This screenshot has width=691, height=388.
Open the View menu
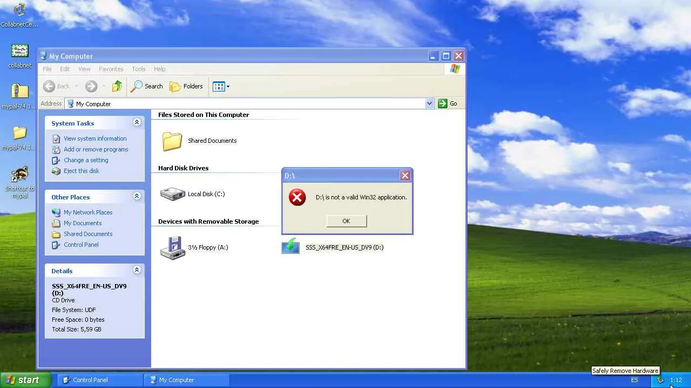point(84,69)
